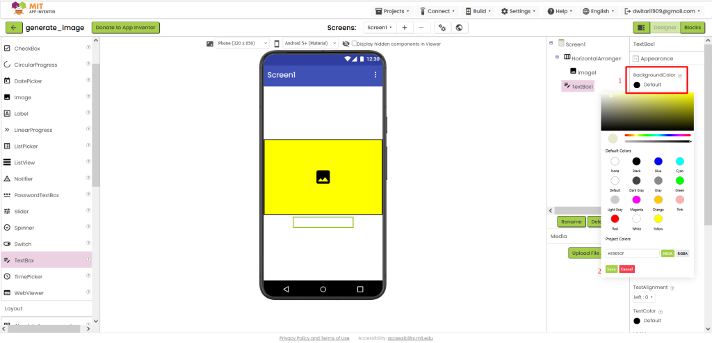Click the layout panel icon left of Designer

click(x=641, y=28)
